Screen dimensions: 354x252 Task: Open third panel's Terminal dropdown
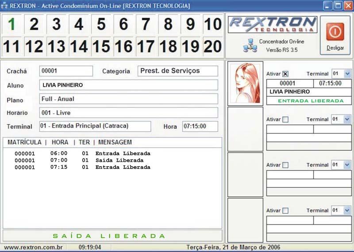347,165
